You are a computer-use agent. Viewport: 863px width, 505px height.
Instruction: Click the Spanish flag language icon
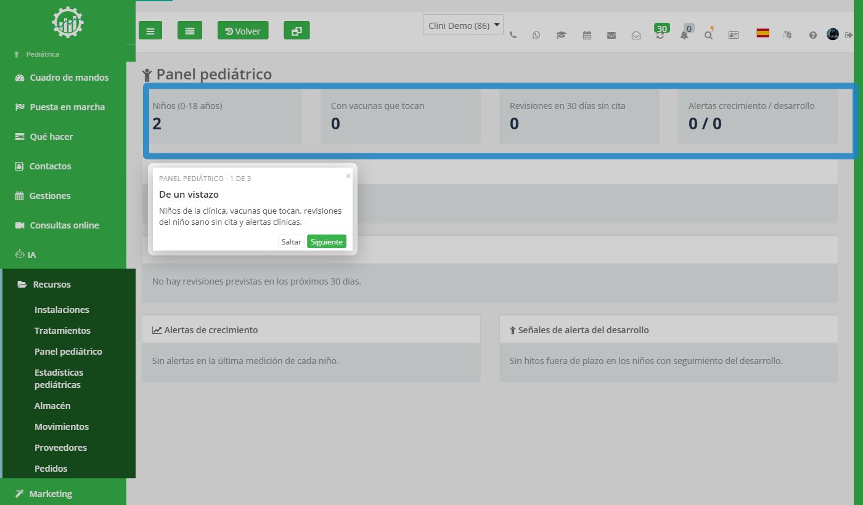pos(763,33)
